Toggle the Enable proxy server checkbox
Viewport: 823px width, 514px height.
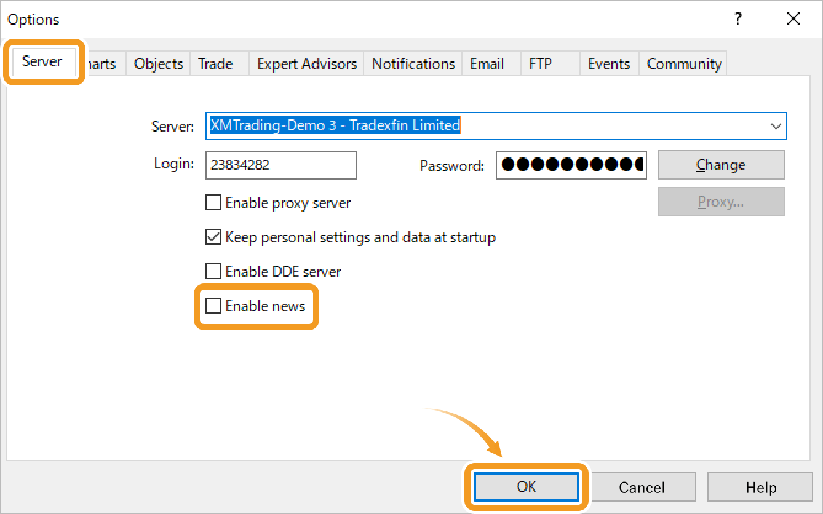tap(213, 202)
